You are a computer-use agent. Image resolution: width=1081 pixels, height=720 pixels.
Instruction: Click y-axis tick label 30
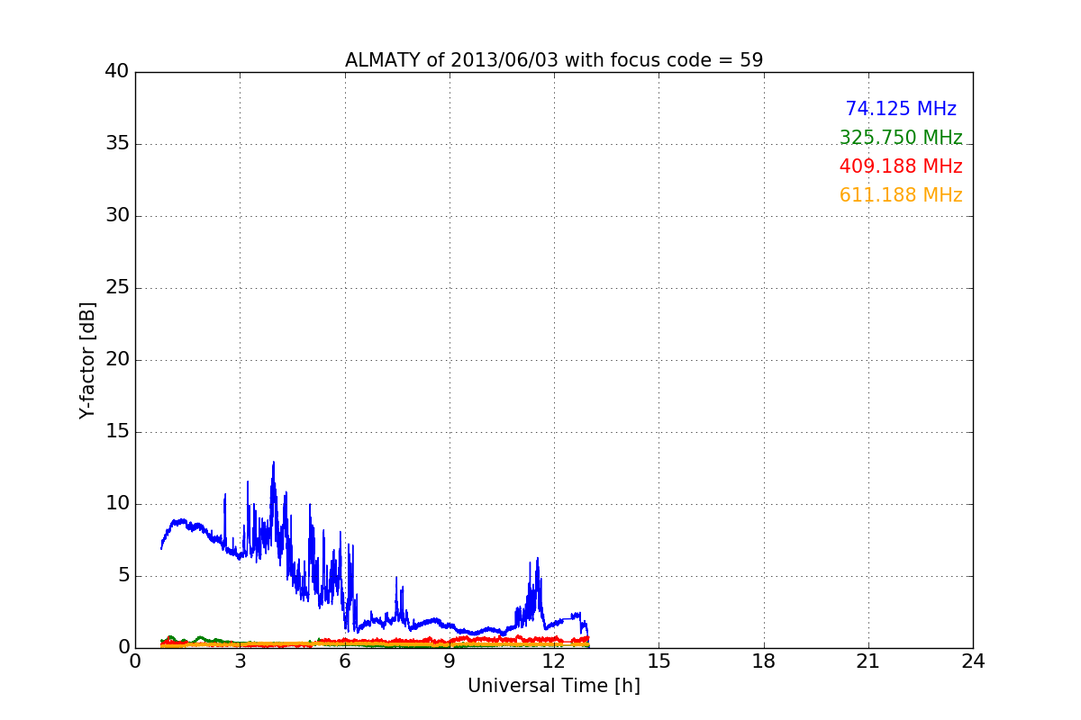tap(117, 216)
